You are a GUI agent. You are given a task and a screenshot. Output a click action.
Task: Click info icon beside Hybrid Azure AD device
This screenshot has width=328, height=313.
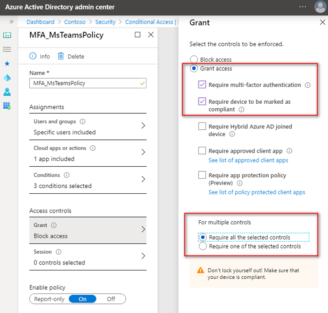tap(232, 134)
